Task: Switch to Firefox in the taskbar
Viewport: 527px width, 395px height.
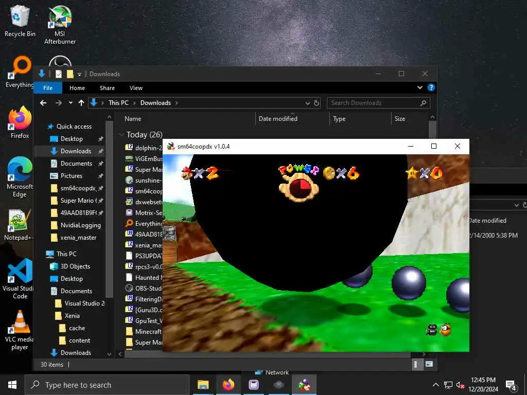Action: tap(228, 385)
